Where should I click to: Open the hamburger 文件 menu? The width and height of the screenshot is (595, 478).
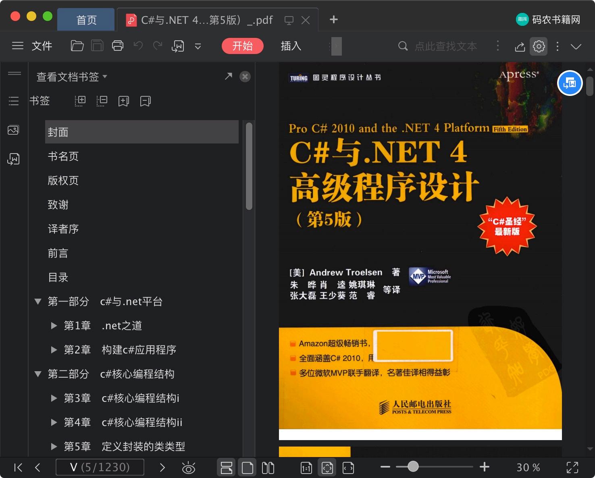[x=32, y=46]
